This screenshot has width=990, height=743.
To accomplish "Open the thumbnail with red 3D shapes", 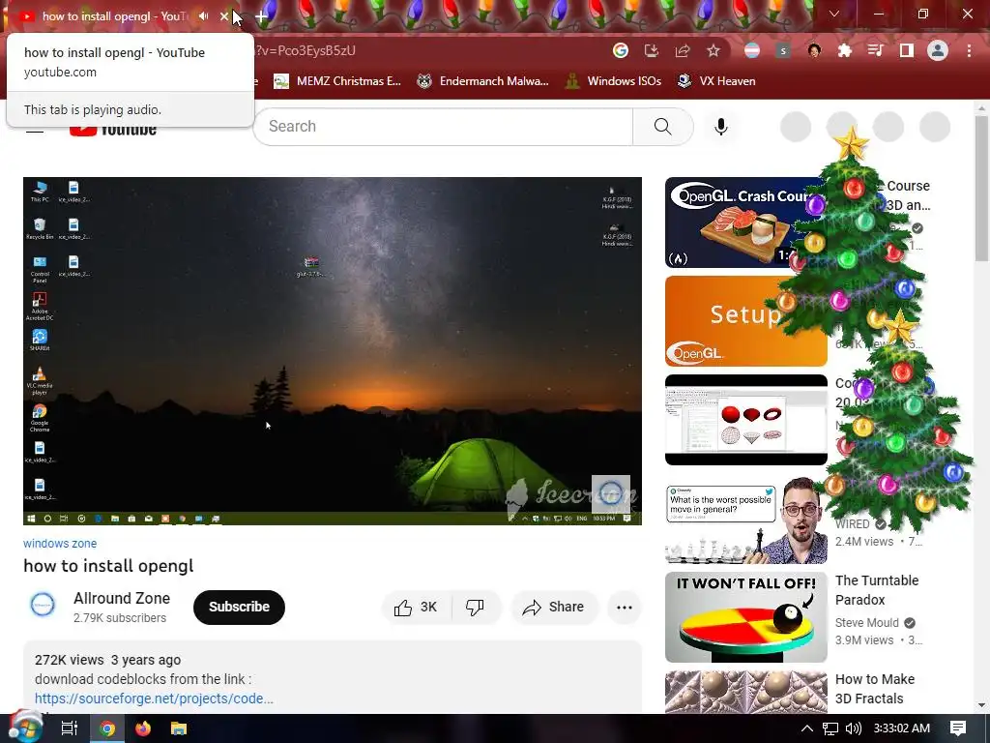I will point(745,420).
